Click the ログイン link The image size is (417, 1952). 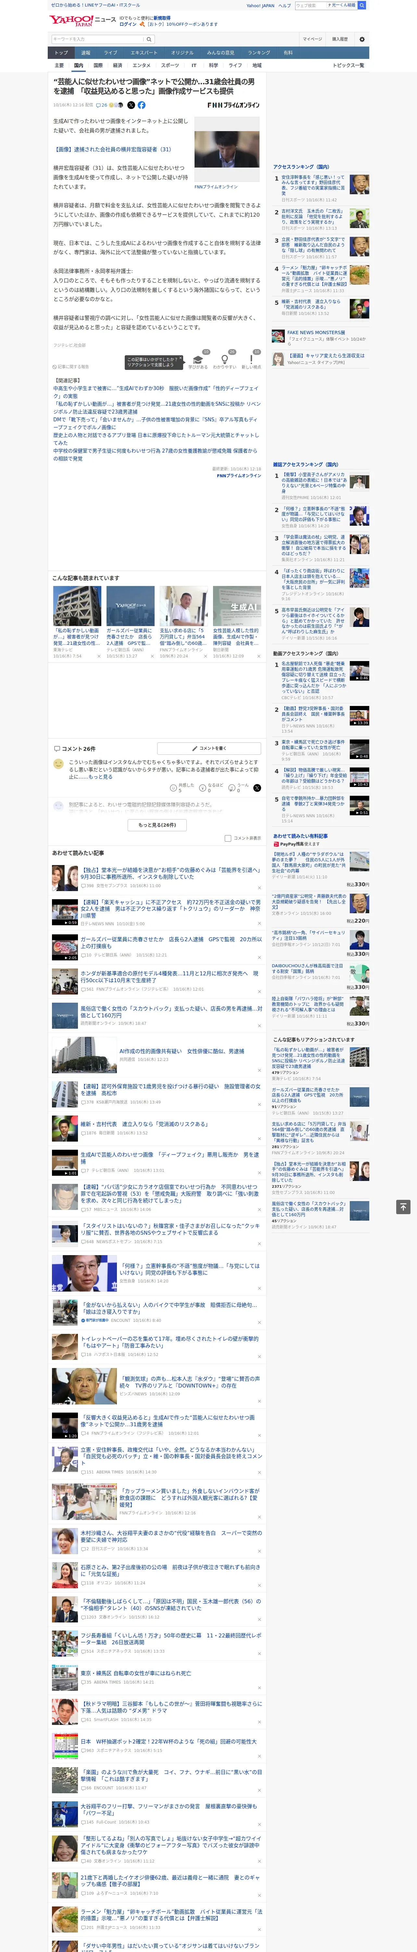[128, 24]
